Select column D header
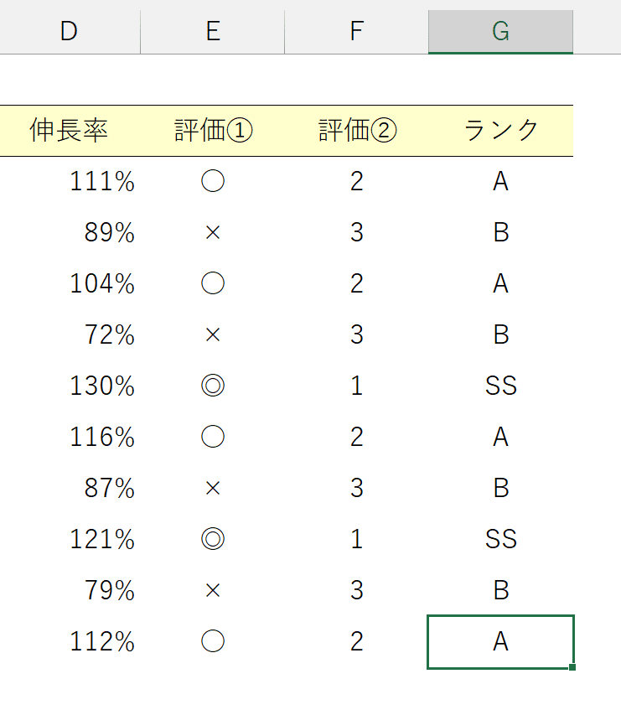 pyautogui.click(x=70, y=32)
